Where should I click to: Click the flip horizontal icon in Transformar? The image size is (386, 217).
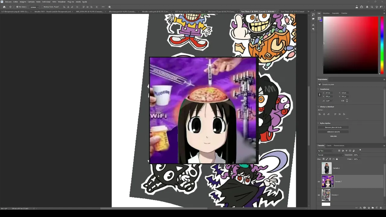coord(343,101)
